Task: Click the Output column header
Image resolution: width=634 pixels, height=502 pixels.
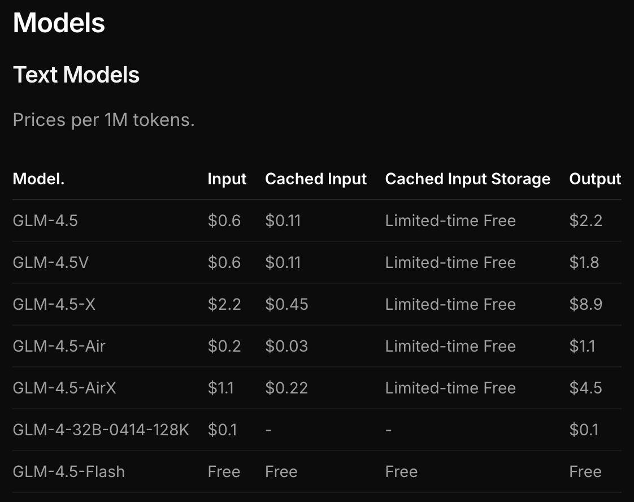Action: click(x=595, y=179)
